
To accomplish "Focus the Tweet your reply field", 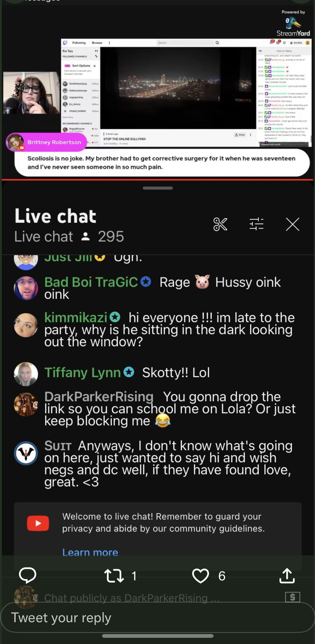I will [x=157, y=617].
